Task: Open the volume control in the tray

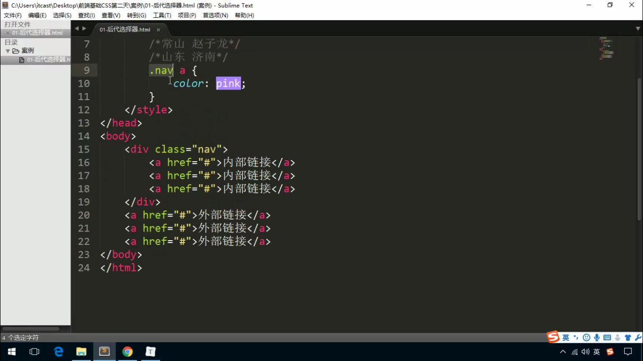Action: click(586, 352)
